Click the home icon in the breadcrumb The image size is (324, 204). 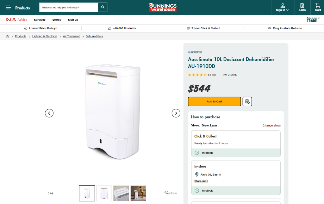click(x=7, y=36)
